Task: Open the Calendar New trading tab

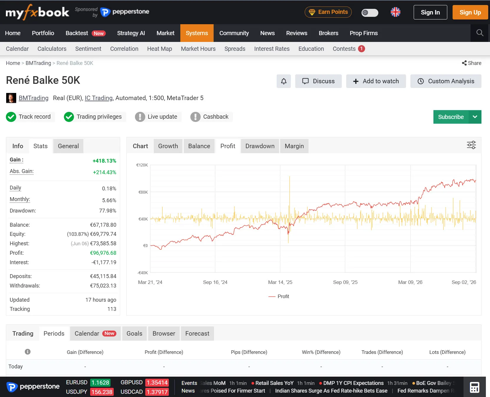Action: tap(95, 334)
